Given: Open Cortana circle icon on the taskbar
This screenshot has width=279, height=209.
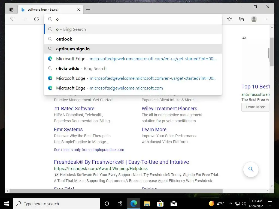Looking at the screenshot, I should (107, 204).
